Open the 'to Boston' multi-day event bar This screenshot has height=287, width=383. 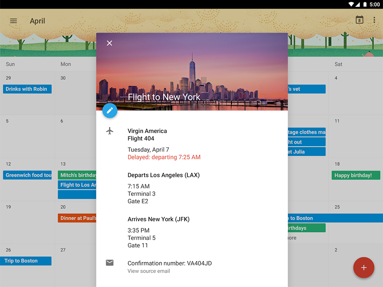click(335, 218)
